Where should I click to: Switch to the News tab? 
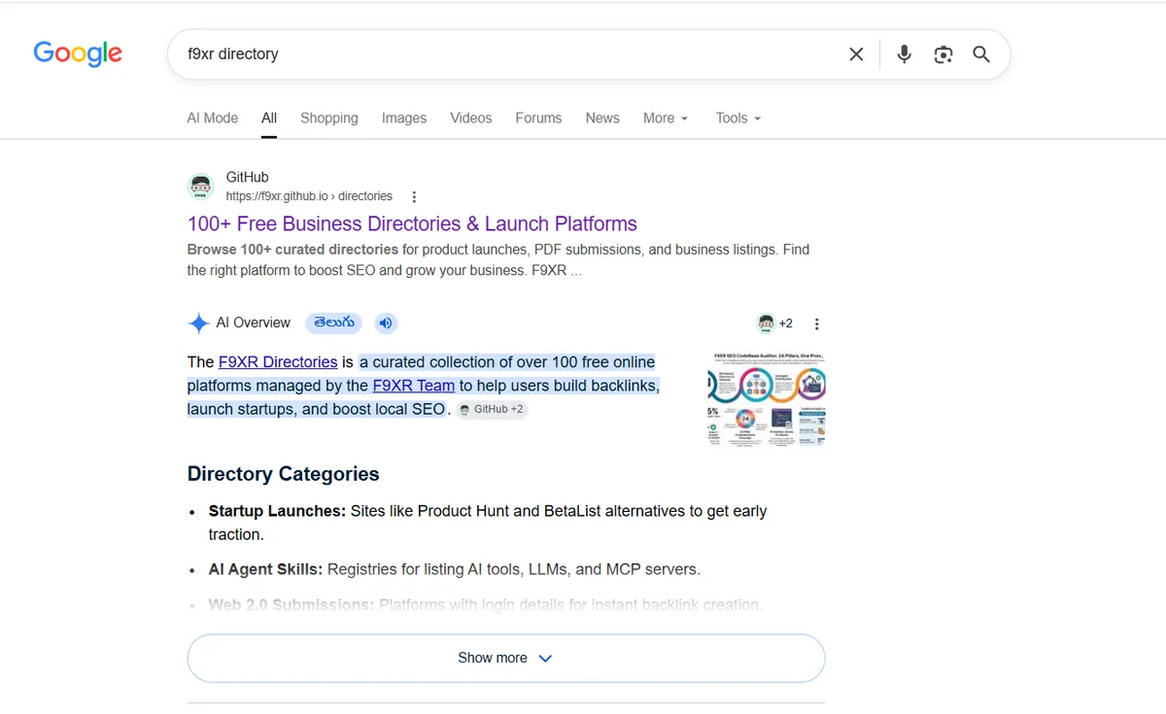coord(602,118)
